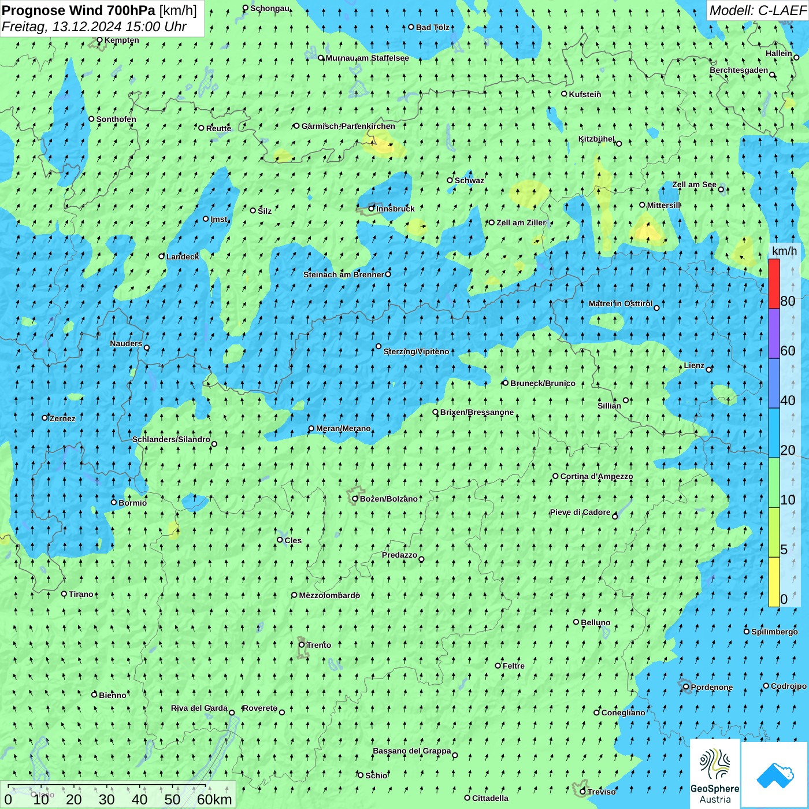Screen dimensions: 809x809
Task: Click the Kempten label
Action: (122, 40)
